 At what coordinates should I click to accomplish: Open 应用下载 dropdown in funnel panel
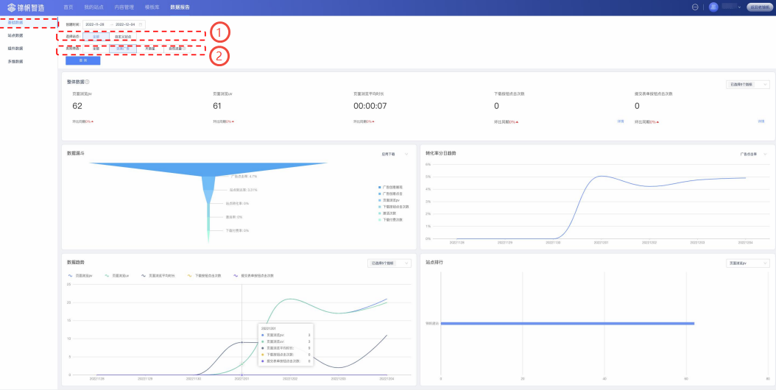pos(394,154)
